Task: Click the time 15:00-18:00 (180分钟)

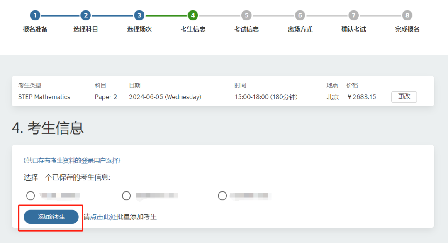Action: pos(266,97)
